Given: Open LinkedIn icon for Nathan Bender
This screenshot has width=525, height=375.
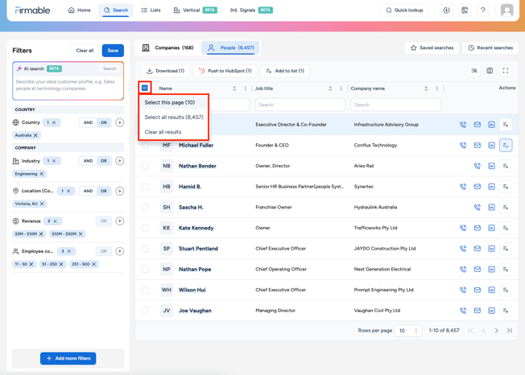Looking at the screenshot, I should point(491,166).
